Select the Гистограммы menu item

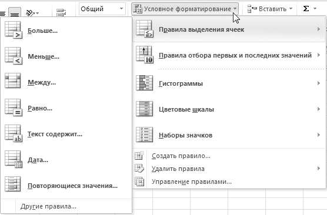click(229, 83)
